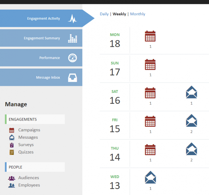Image resolution: width=209 pixels, height=195 pixels.
Task: Click the THU 14 date label
Action: tap(115, 154)
